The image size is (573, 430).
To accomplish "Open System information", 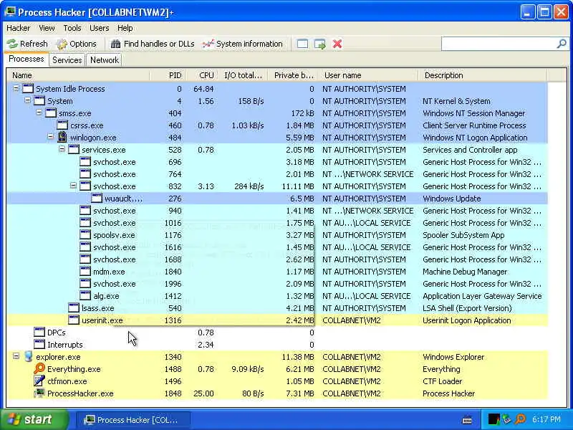I will pyautogui.click(x=243, y=44).
